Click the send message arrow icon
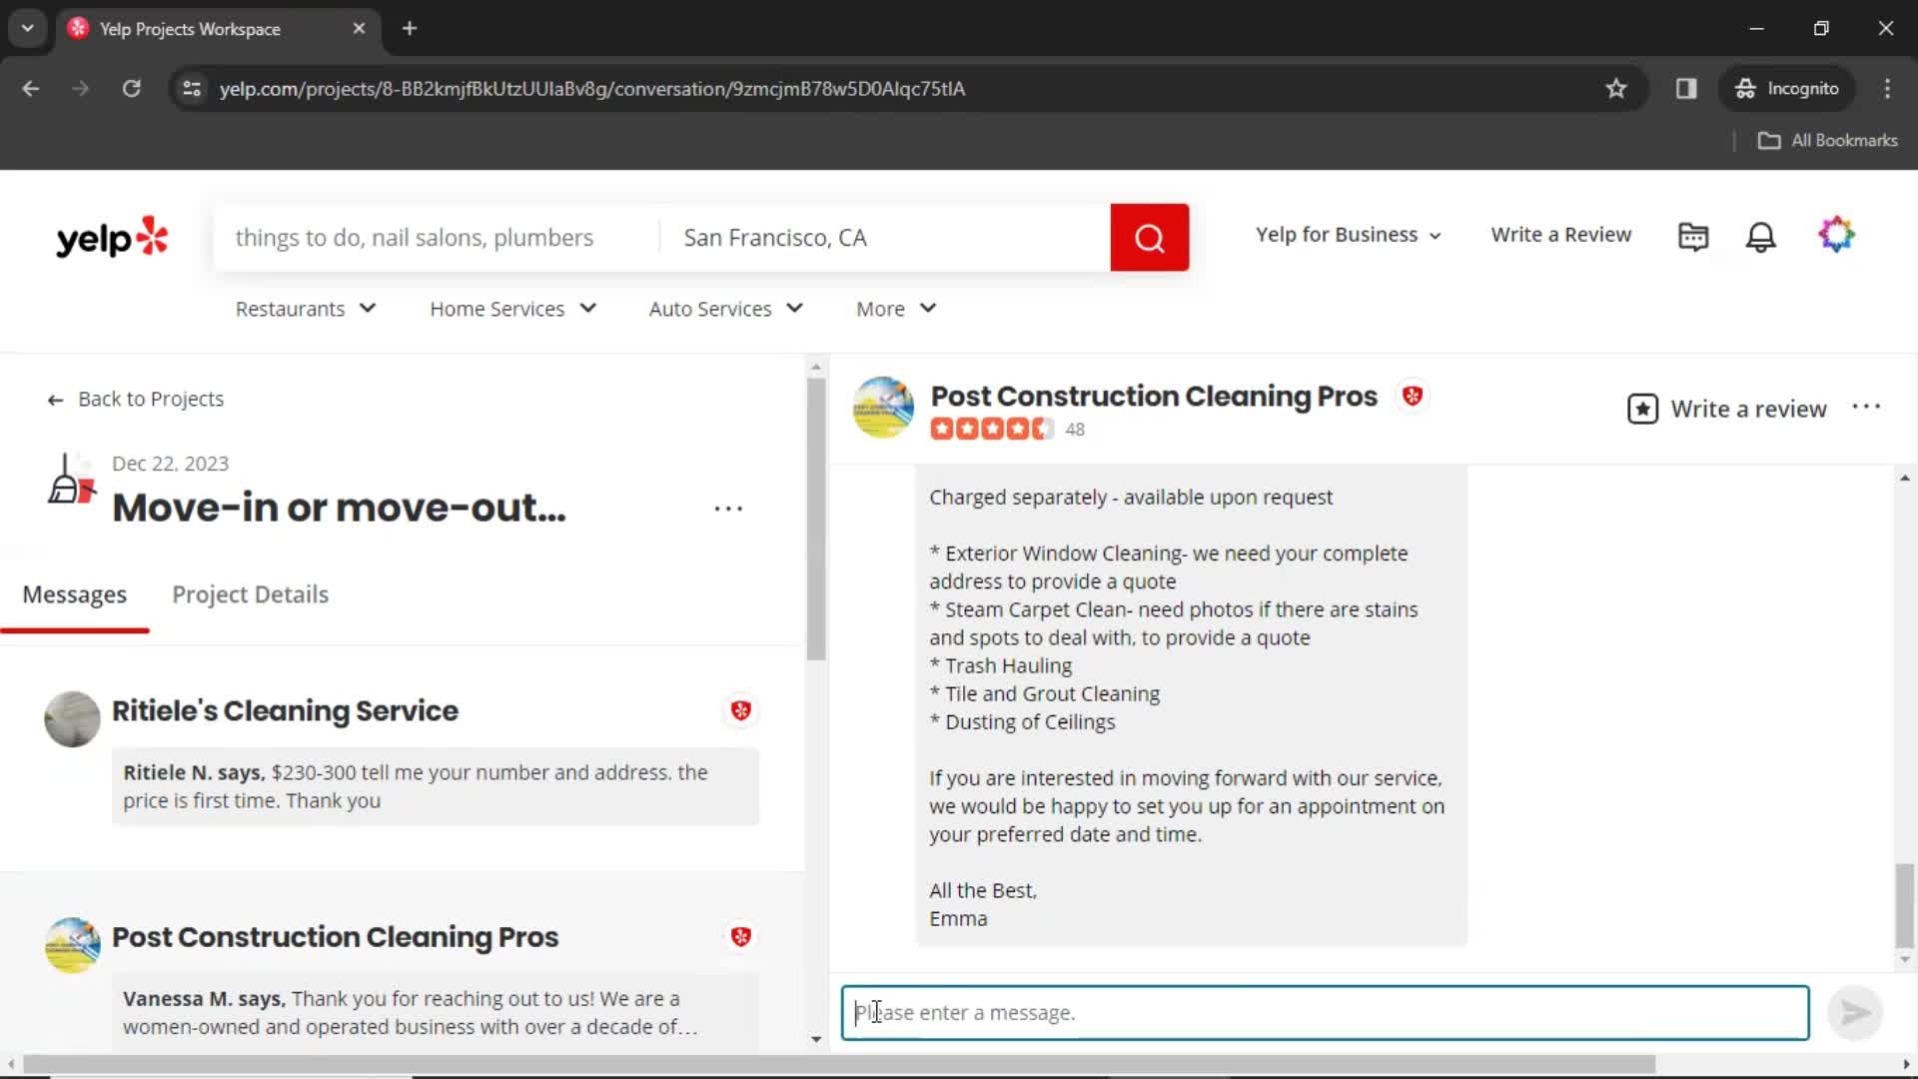 pyautogui.click(x=1853, y=1013)
